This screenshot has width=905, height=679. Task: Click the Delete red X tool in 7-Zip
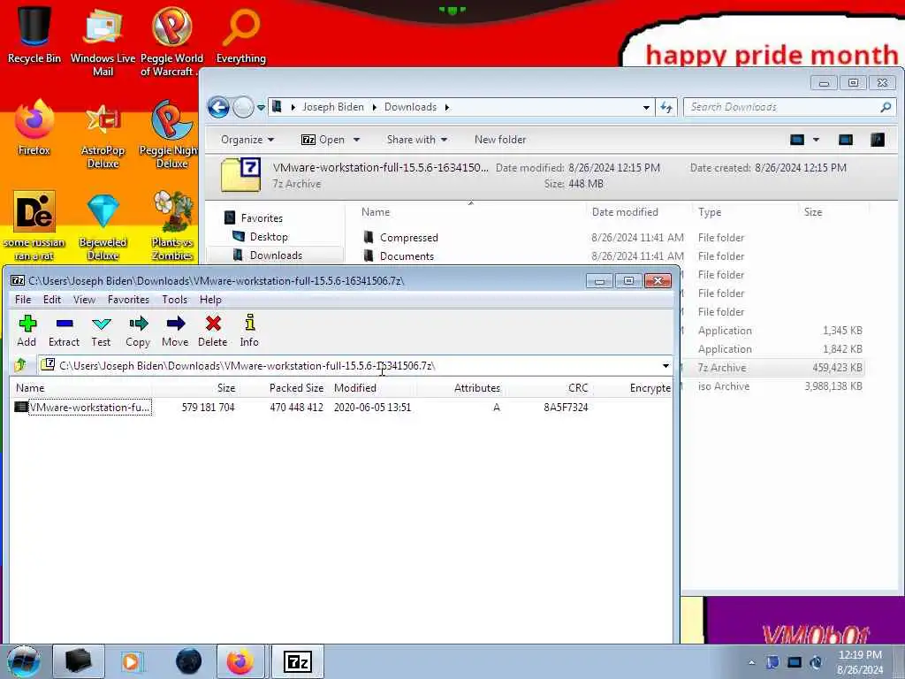coord(213,331)
